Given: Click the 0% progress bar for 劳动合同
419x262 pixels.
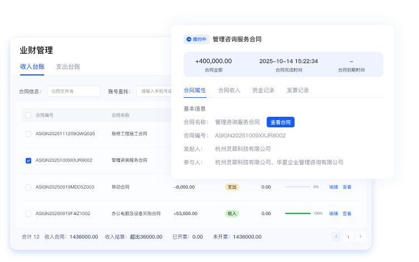Looking at the screenshot, I should 298,187.
